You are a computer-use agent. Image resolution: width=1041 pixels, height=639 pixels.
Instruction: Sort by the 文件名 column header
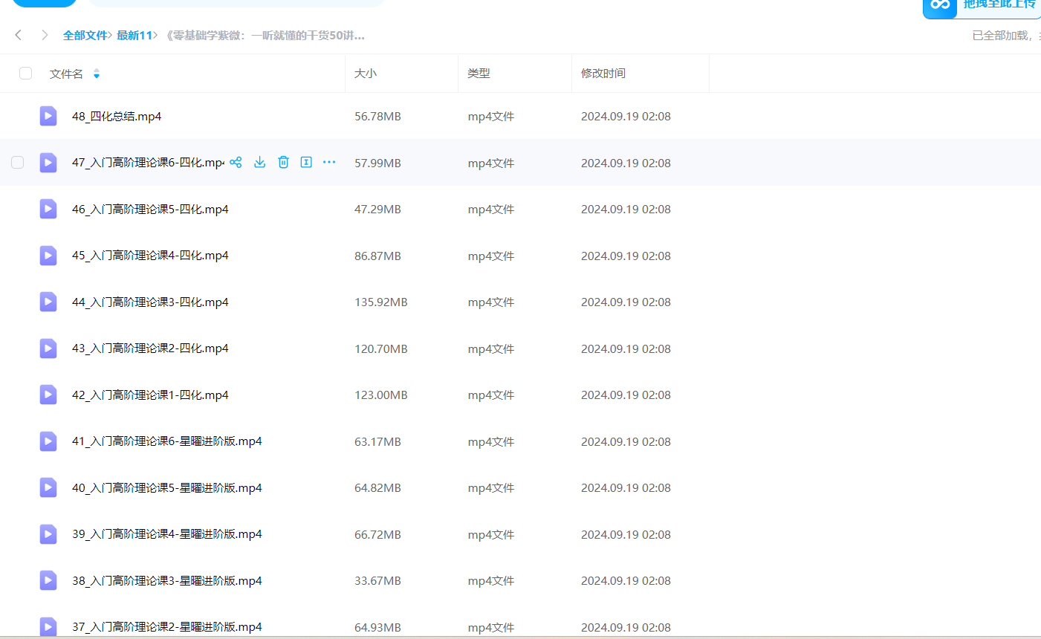tap(66, 74)
